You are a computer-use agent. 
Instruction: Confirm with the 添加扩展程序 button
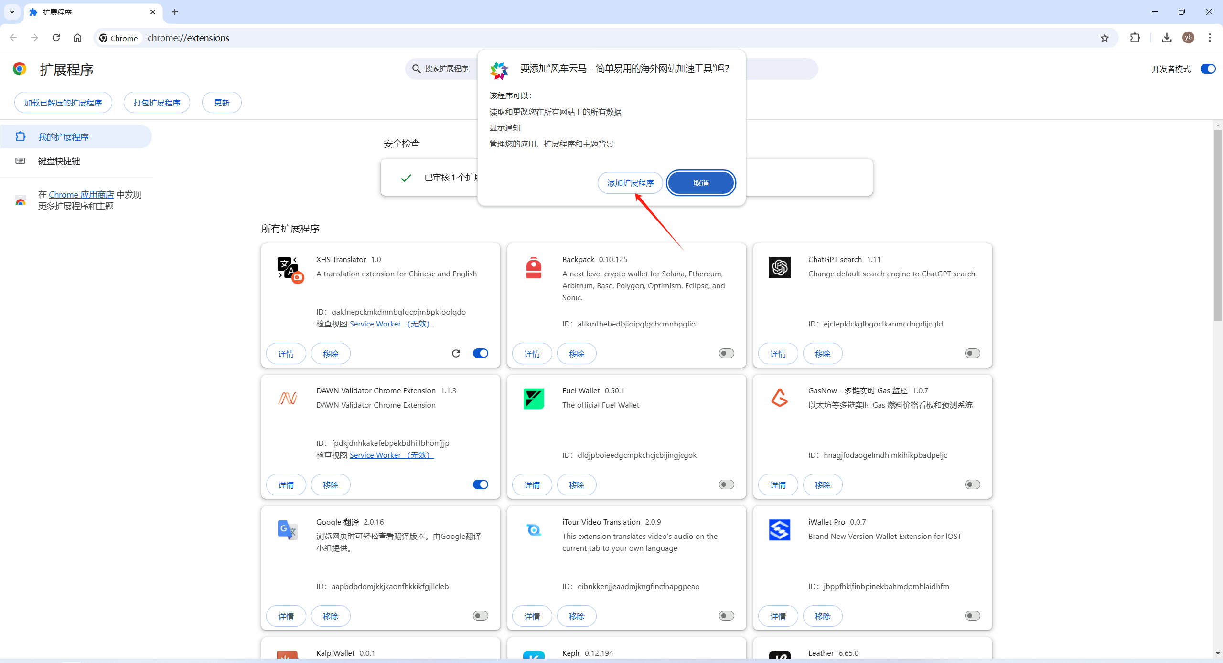[630, 183]
